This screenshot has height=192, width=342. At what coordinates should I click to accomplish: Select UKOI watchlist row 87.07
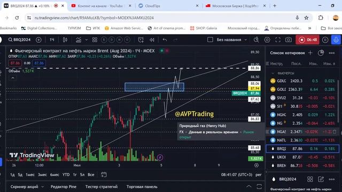[302, 157]
